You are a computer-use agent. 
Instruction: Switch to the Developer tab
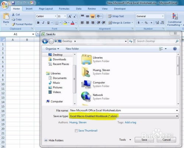(x=120, y=9)
